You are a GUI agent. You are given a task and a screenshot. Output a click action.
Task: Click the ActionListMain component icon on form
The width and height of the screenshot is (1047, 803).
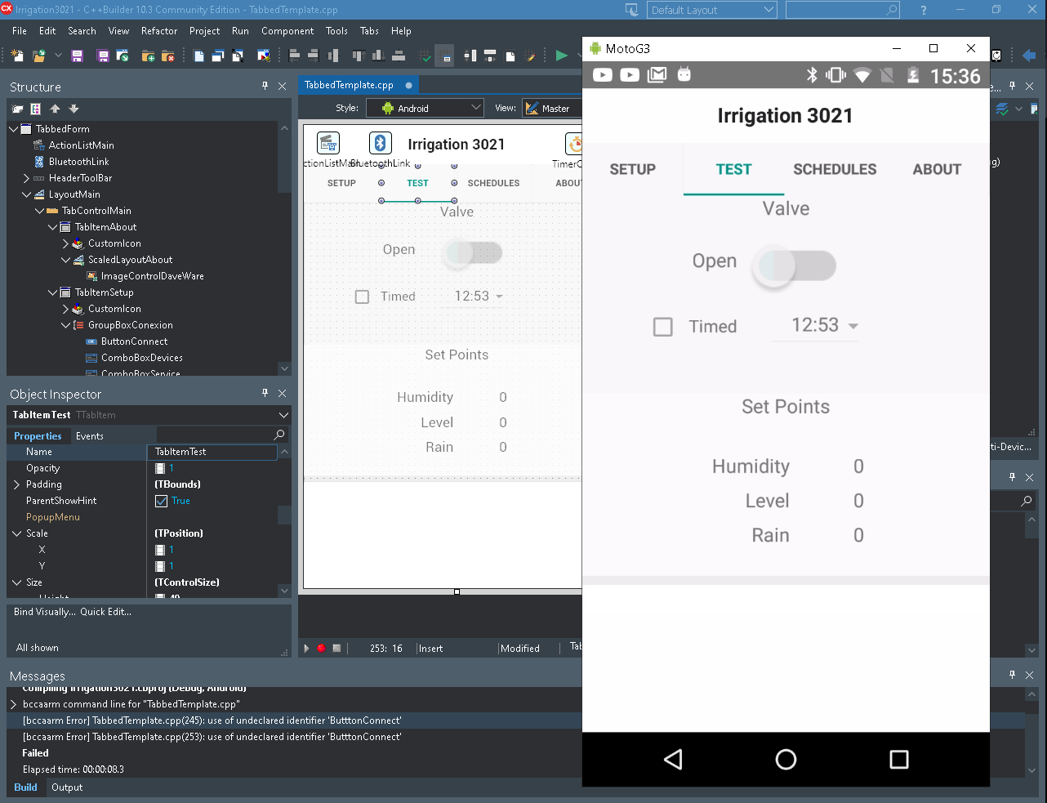click(328, 143)
